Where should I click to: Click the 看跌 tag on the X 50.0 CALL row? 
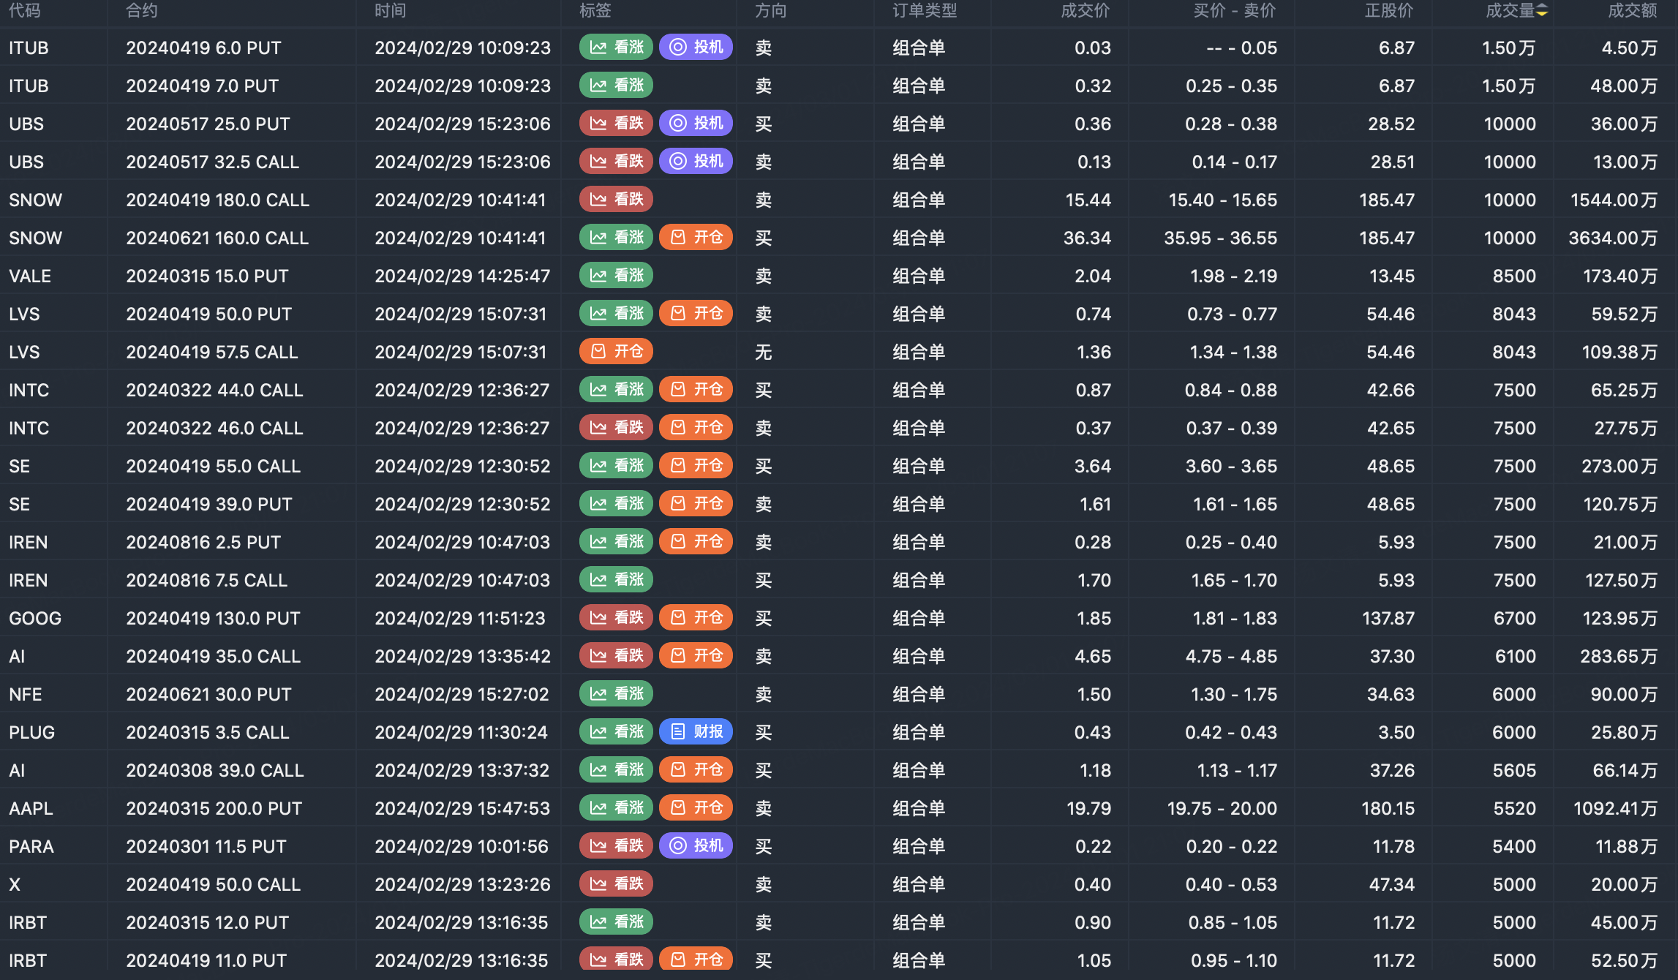point(616,884)
